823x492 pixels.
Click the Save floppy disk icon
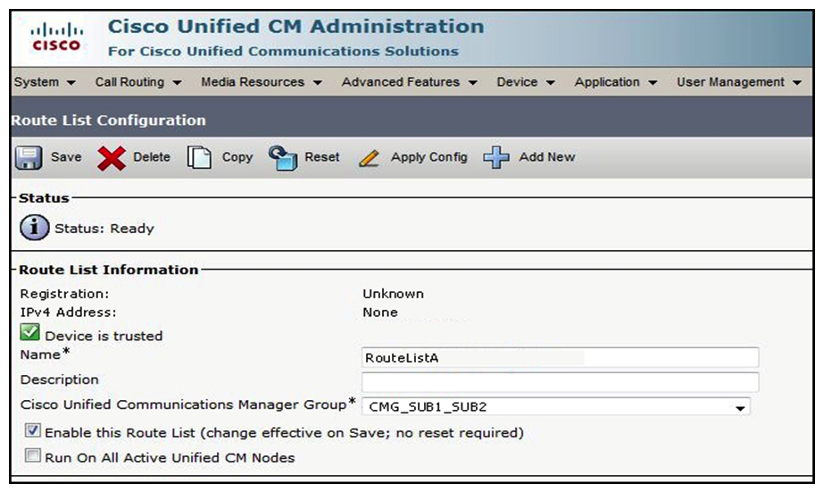(x=29, y=157)
